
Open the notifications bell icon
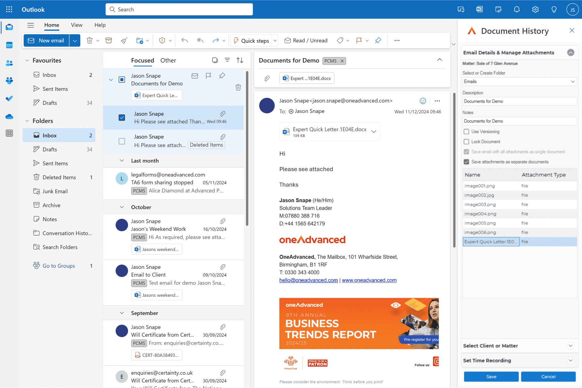point(517,9)
